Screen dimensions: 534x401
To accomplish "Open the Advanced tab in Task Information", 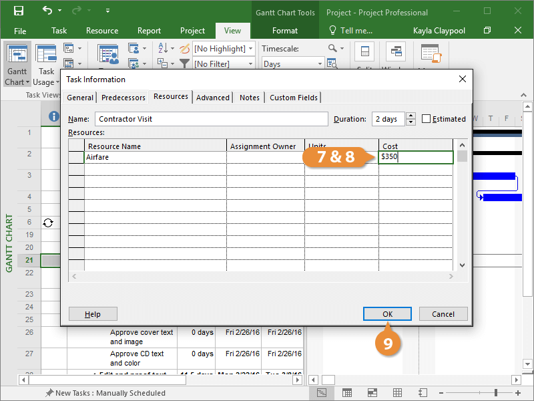I will pyautogui.click(x=213, y=98).
